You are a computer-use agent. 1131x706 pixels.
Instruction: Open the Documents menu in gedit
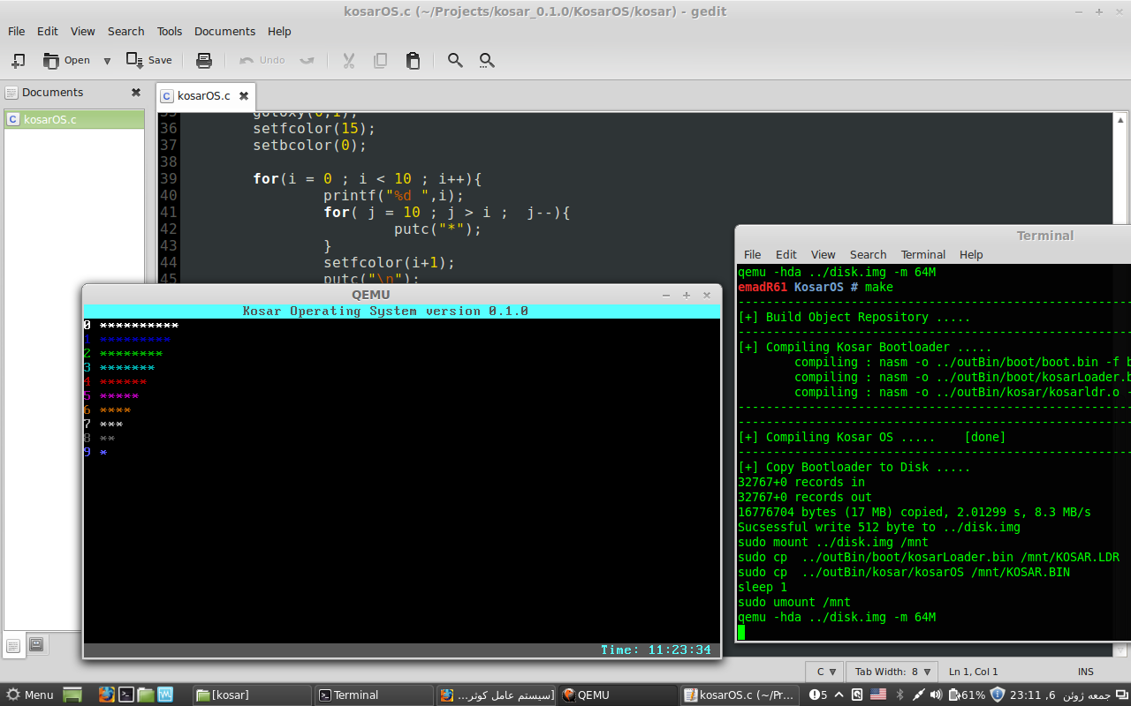click(x=224, y=31)
